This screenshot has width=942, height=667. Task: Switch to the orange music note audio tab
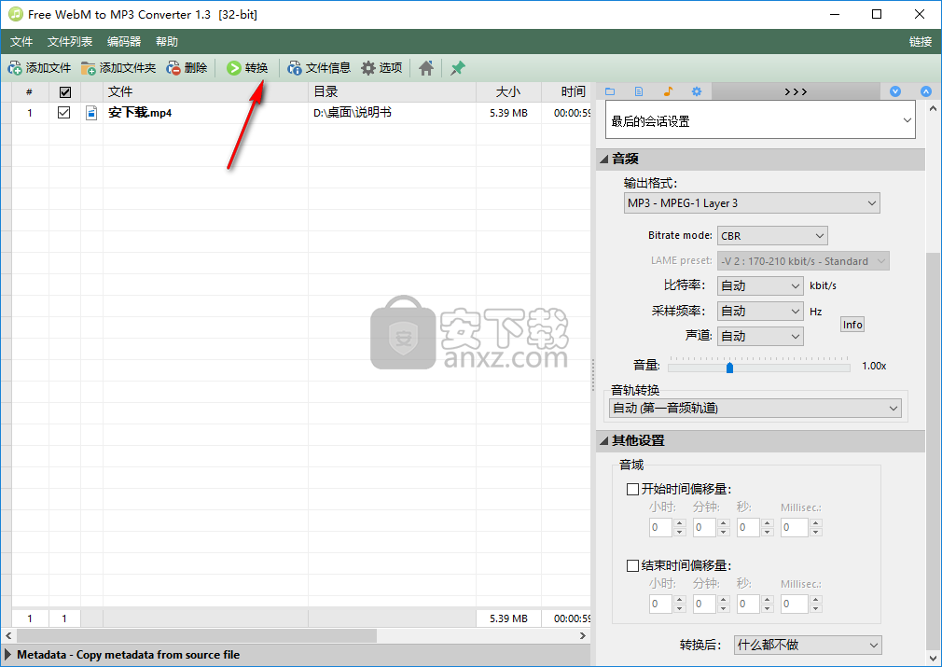pyautogui.click(x=668, y=91)
